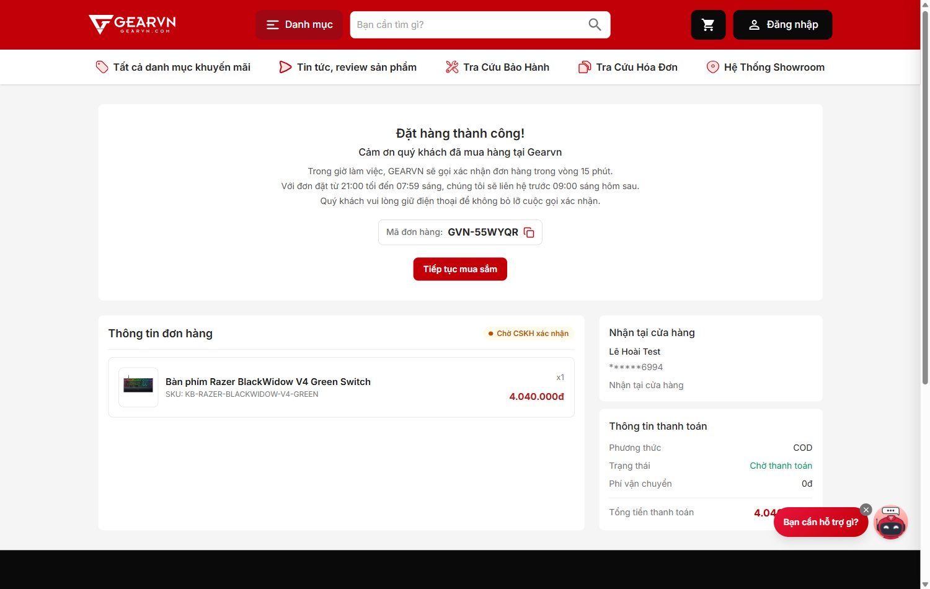
Task: Click SKU KB-RAZER-BLACKWIDOW-V4-GREEN text
Action: tap(242, 394)
